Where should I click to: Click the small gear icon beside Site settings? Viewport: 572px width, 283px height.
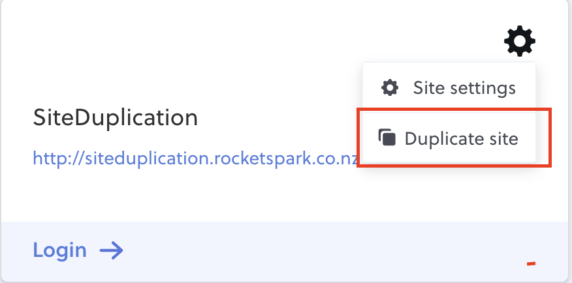390,88
